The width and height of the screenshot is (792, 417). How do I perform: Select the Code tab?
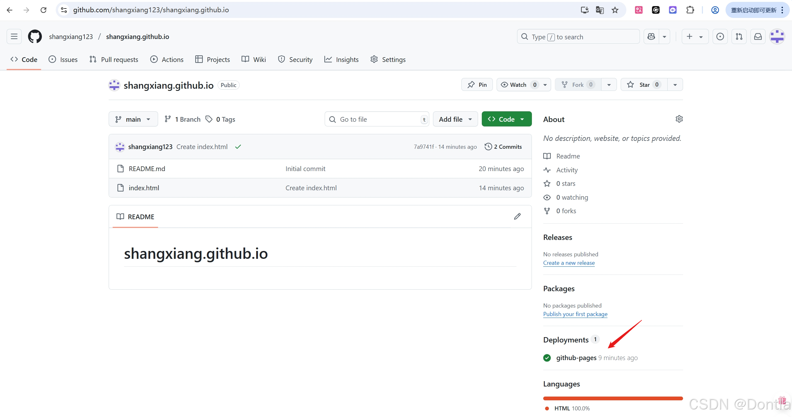pyautogui.click(x=24, y=59)
